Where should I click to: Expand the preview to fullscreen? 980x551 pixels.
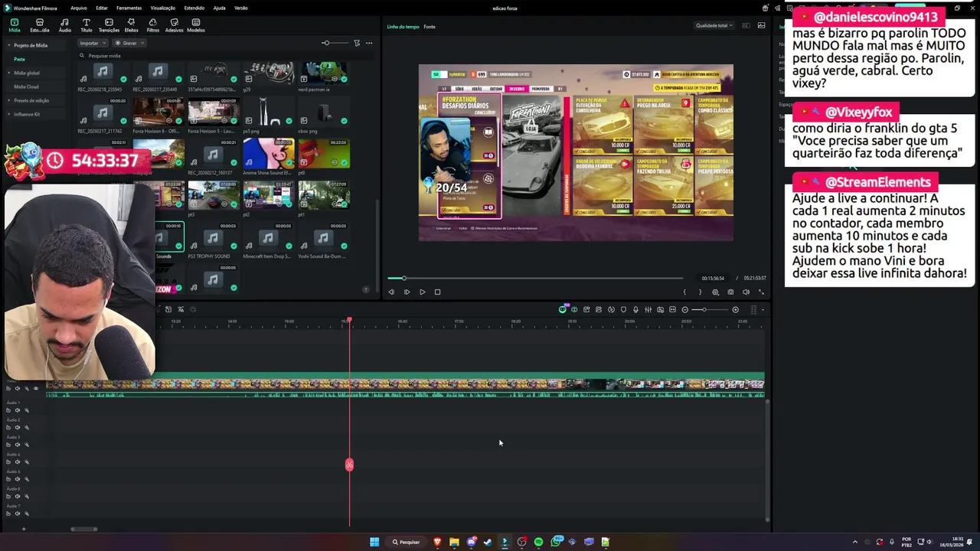coord(761,292)
